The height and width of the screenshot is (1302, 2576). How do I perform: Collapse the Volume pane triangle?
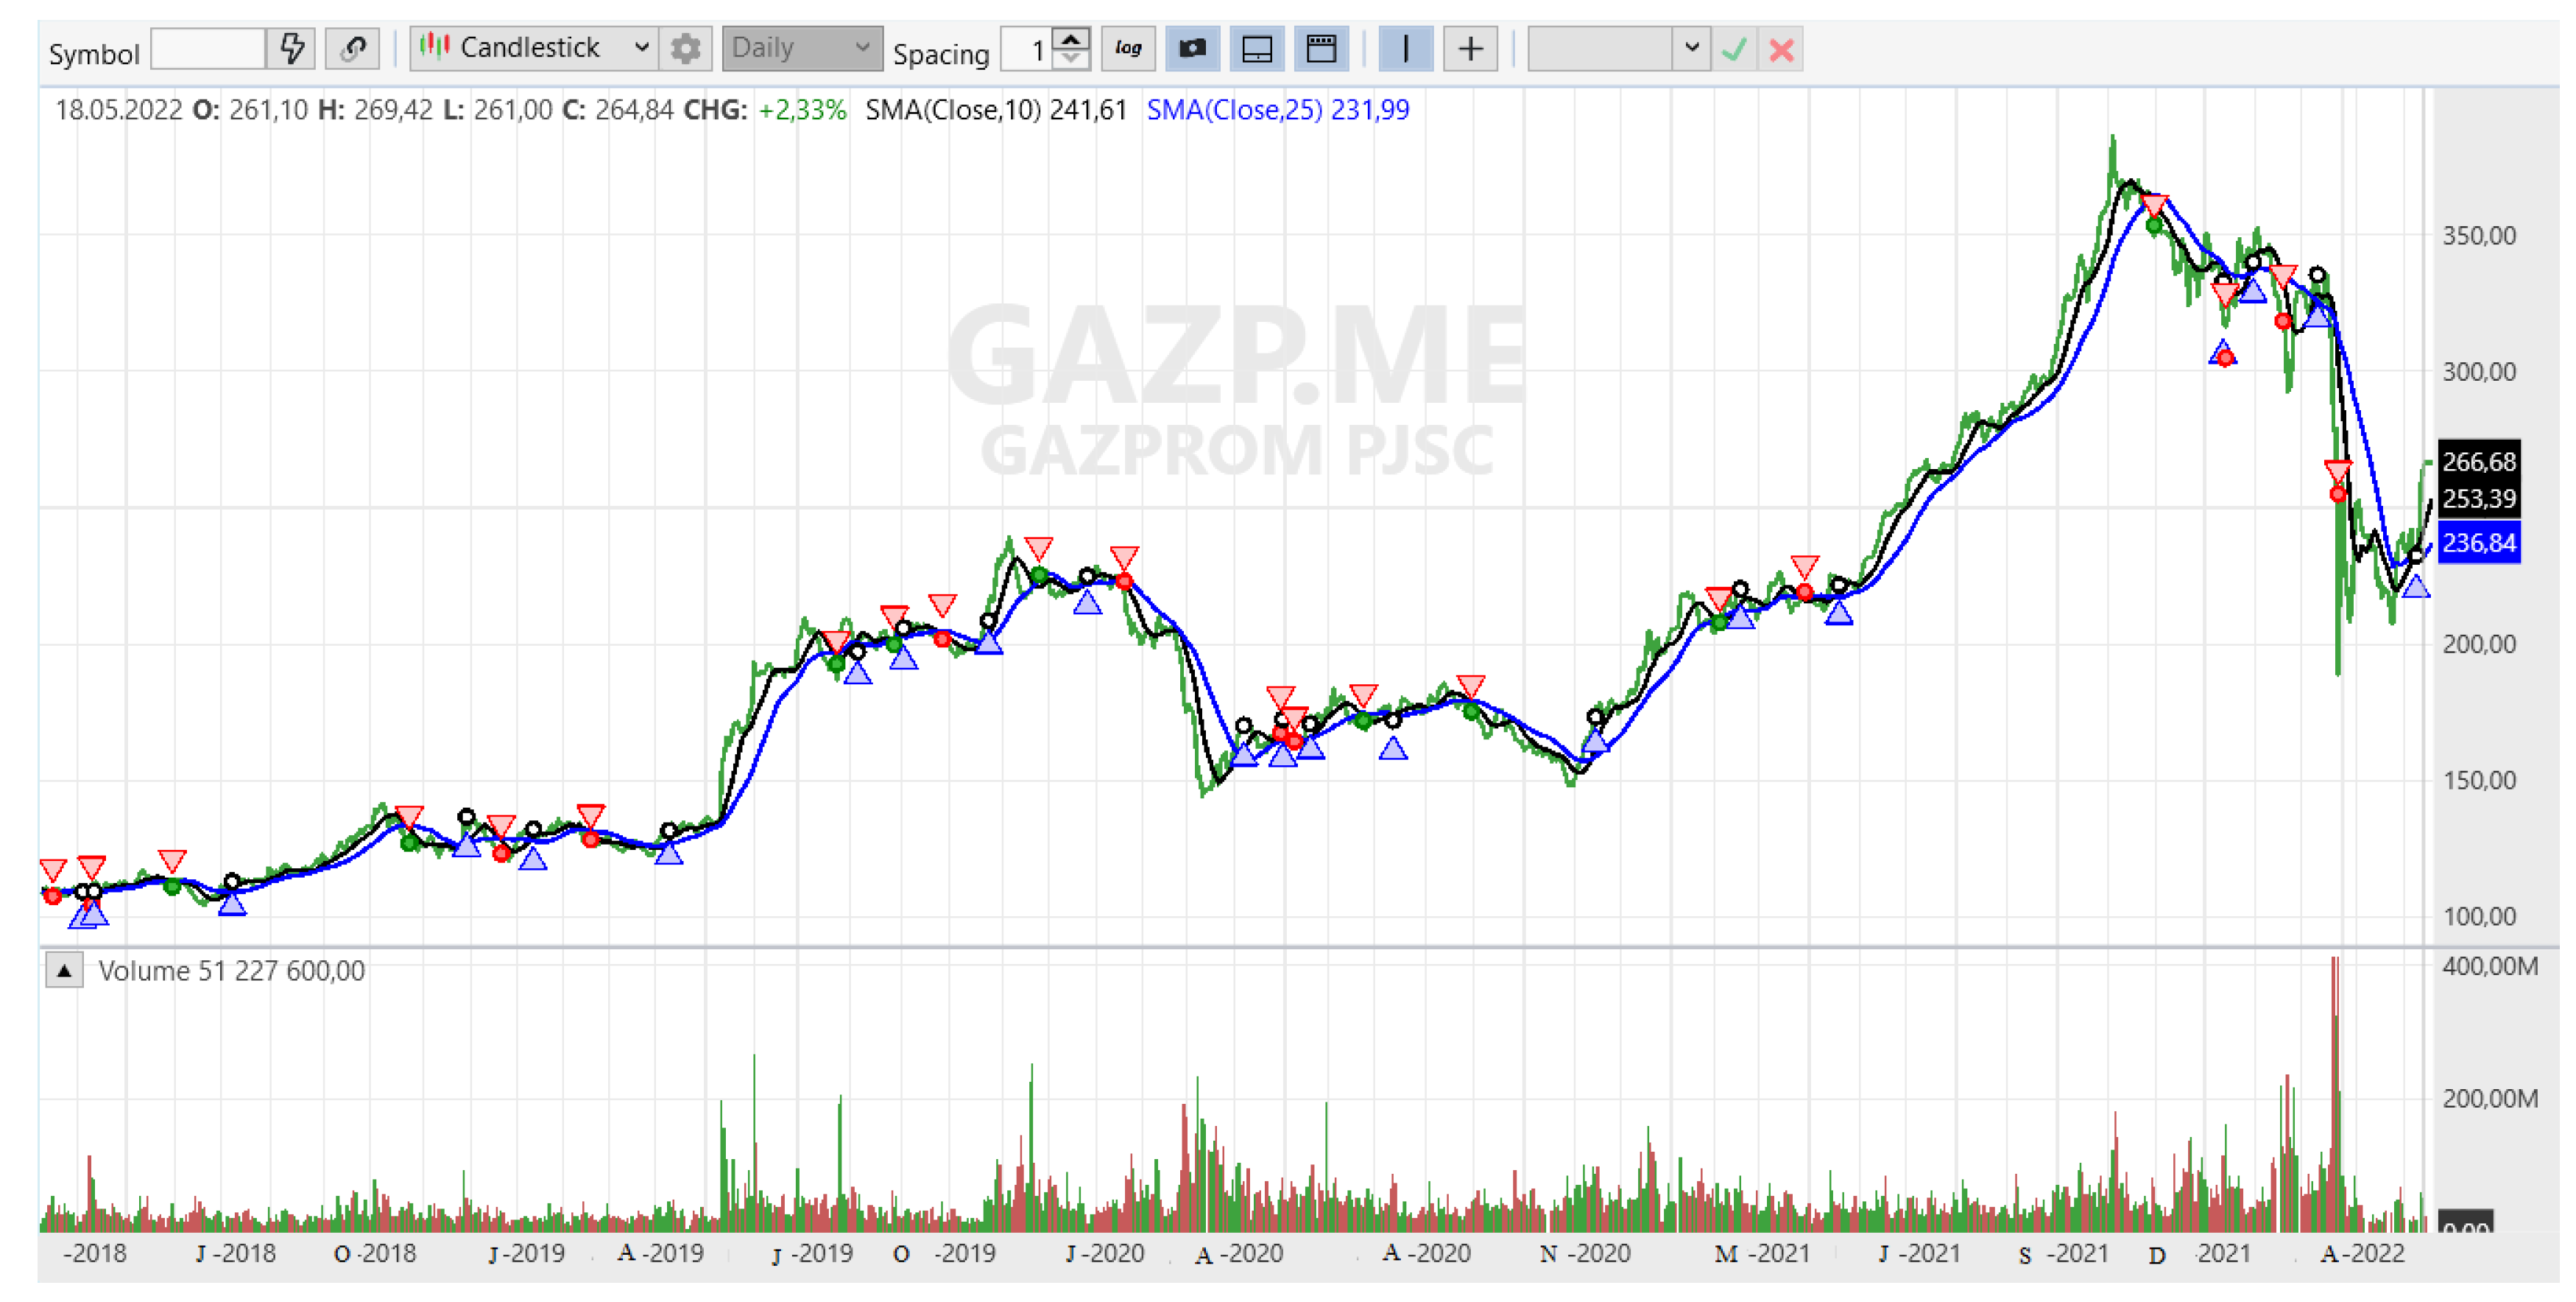click(64, 971)
